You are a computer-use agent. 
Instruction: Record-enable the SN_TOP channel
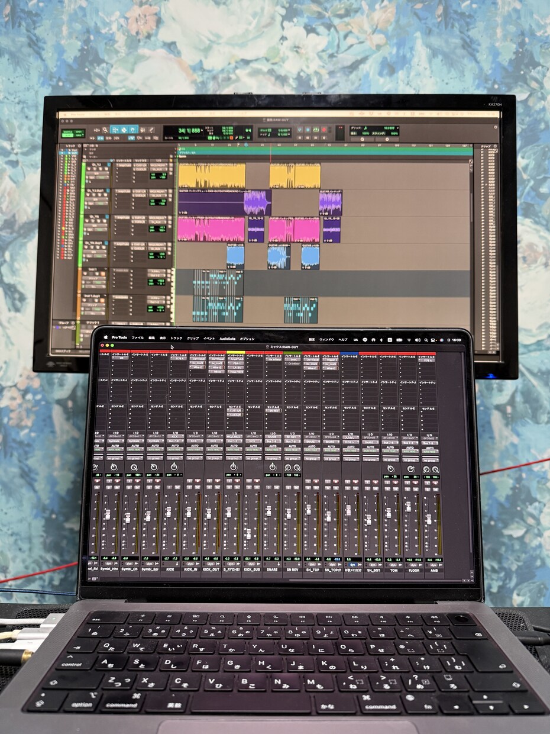coord(316,480)
